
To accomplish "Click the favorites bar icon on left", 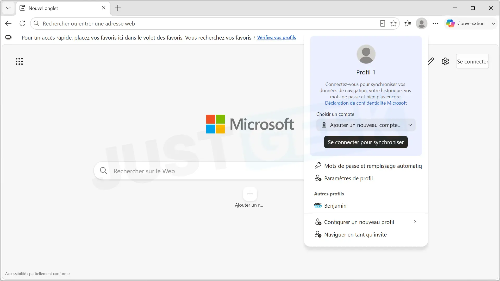I will pos(8,37).
